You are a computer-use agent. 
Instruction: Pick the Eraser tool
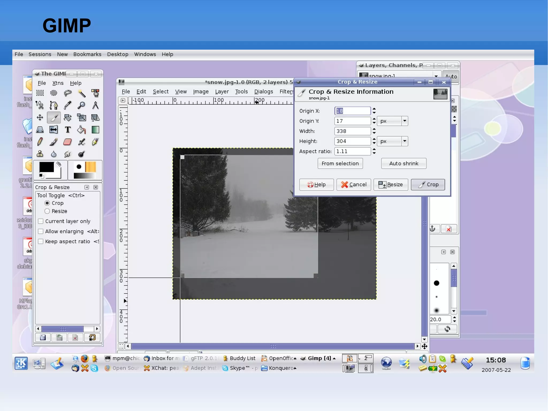click(x=67, y=142)
